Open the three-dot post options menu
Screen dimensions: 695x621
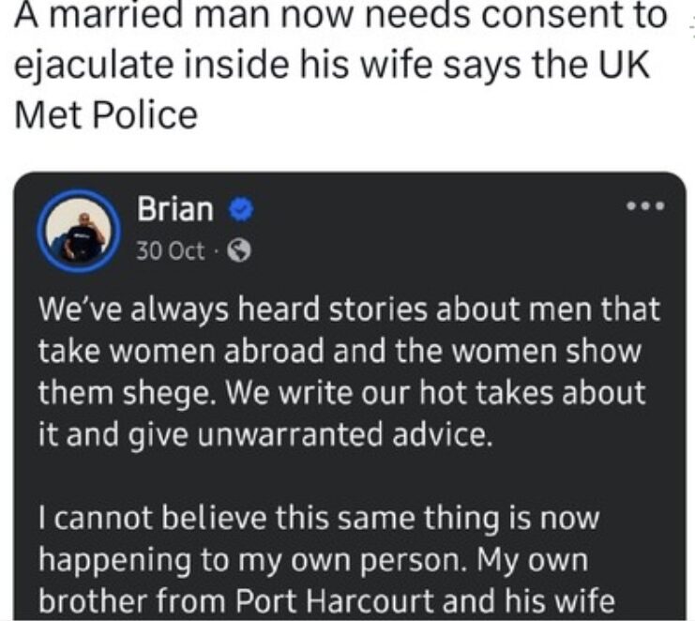coord(646,205)
